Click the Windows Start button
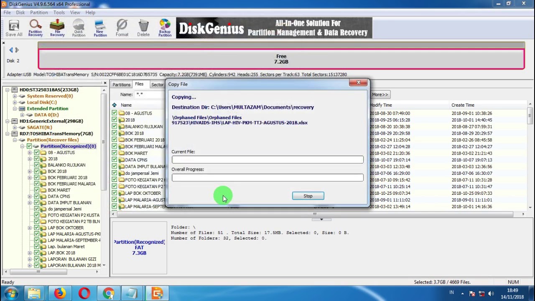This screenshot has height=301, width=535. [x=10, y=293]
